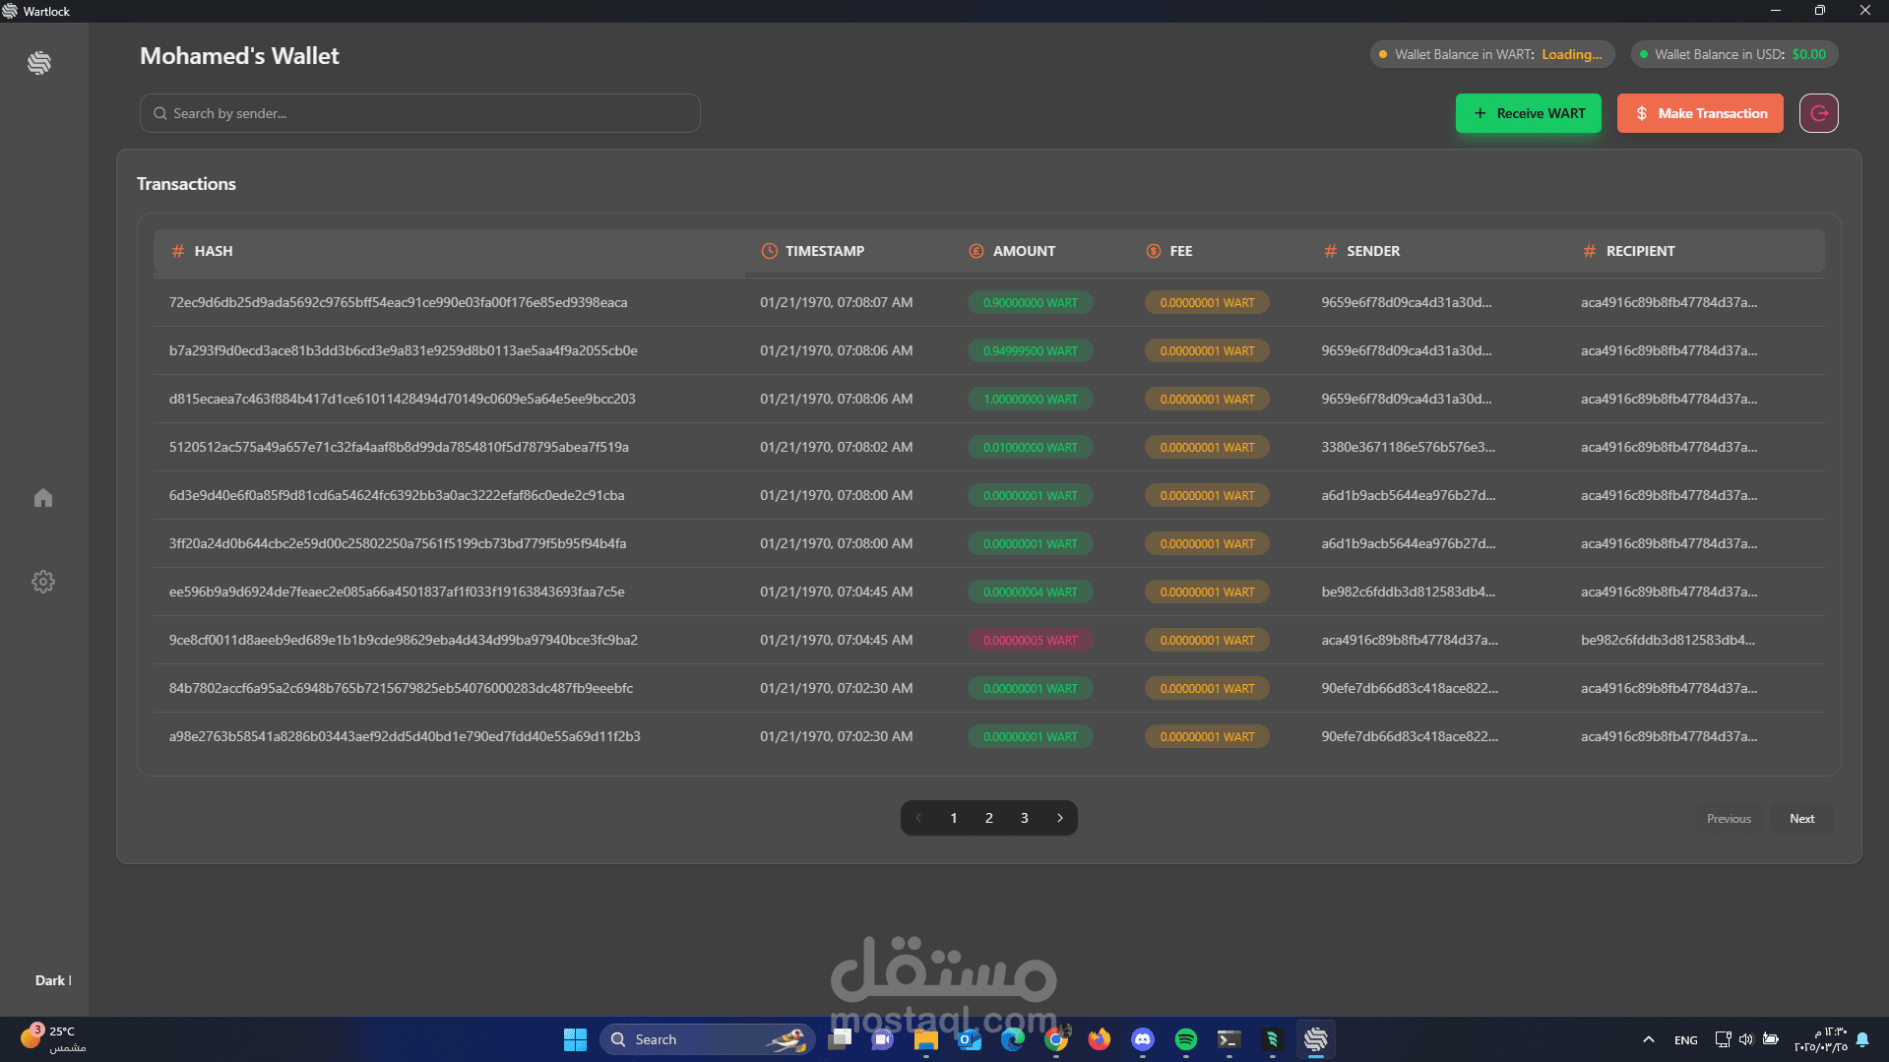The image size is (1889, 1062).
Task: Select transaction hash starting with 5120512ac
Action: (399, 447)
